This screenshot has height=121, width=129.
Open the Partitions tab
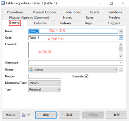click(x=115, y=12)
